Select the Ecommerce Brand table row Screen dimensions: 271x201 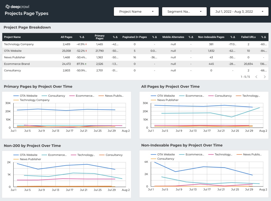(x=17, y=64)
